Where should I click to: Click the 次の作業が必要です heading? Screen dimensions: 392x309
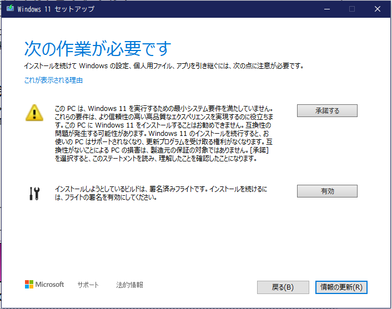(98, 49)
